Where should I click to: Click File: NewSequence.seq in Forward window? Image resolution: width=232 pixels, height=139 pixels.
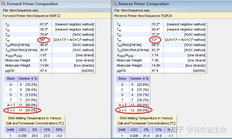pyautogui.click(x=20, y=10)
